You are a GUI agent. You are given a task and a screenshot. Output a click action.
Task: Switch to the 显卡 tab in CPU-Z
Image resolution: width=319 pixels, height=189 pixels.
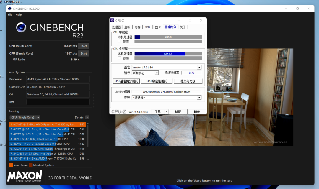(158, 27)
